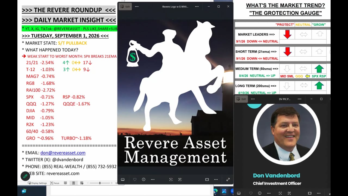Click the red down arrow in MARKET LEADERS row

click(287, 35)
